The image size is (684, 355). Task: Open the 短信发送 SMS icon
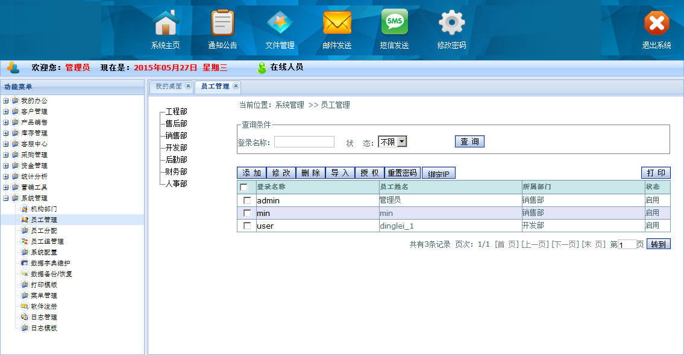coord(394,24)
